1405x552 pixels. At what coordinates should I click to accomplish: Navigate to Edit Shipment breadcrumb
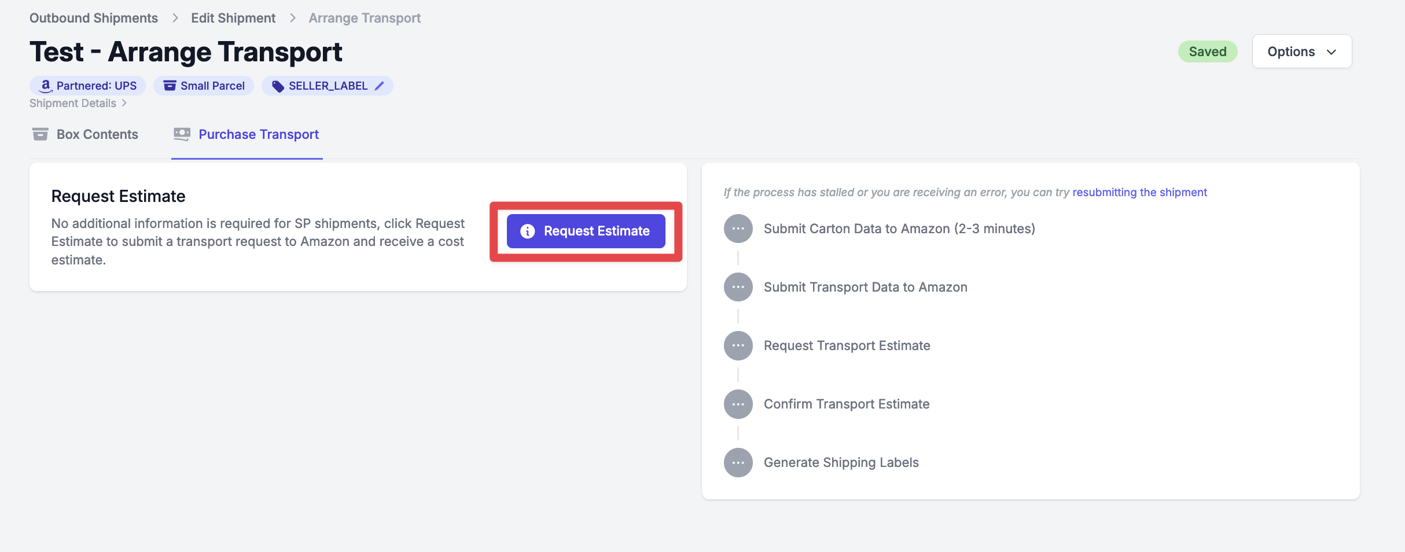pyautogui.click(x=233, y=18)
